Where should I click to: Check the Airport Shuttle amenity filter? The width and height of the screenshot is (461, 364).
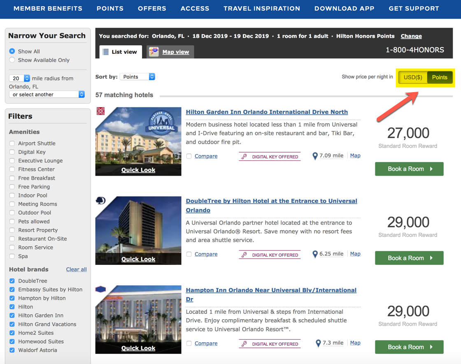[x=12, y=144]
